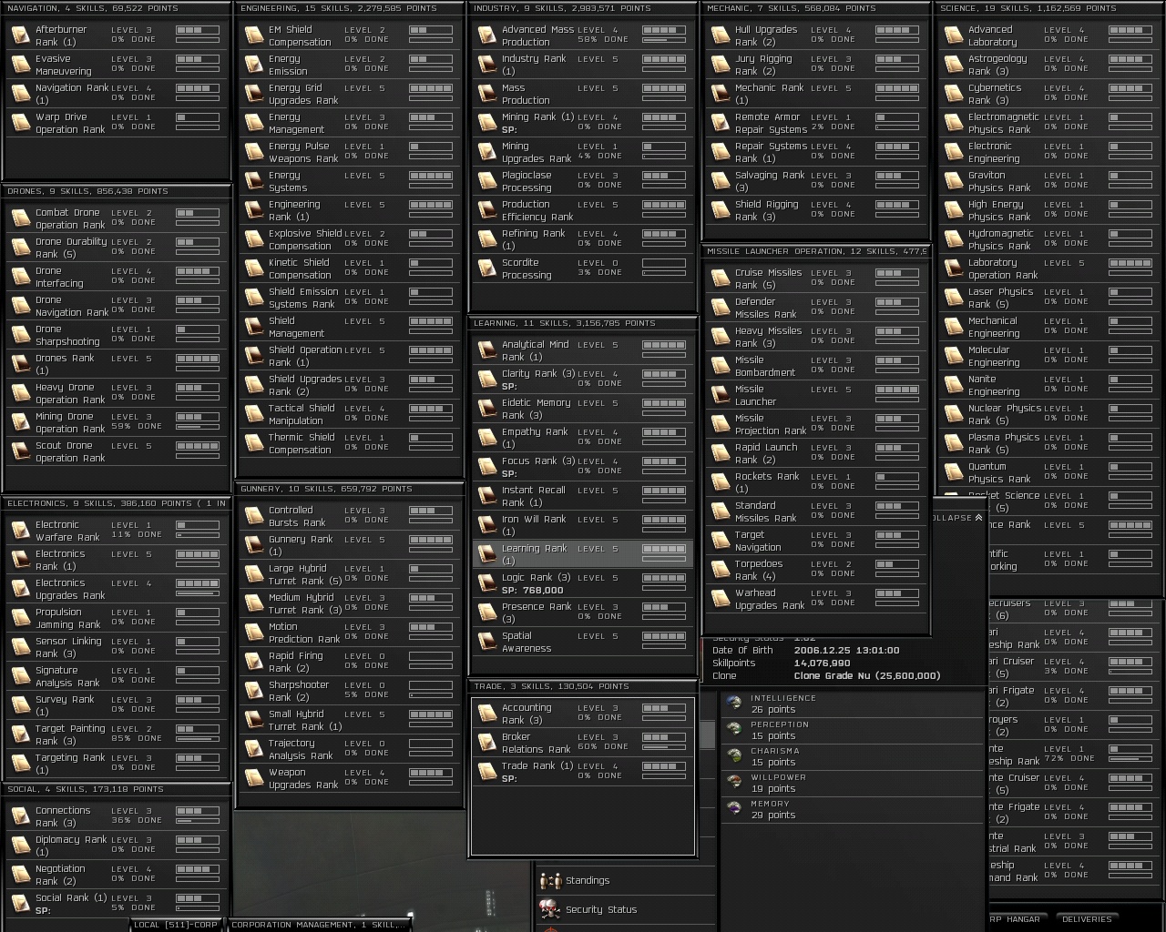Select the Laboratory Operation skill row
Screen dimensions: 1166x932
pyautogui.click(x=1050, y=268)
